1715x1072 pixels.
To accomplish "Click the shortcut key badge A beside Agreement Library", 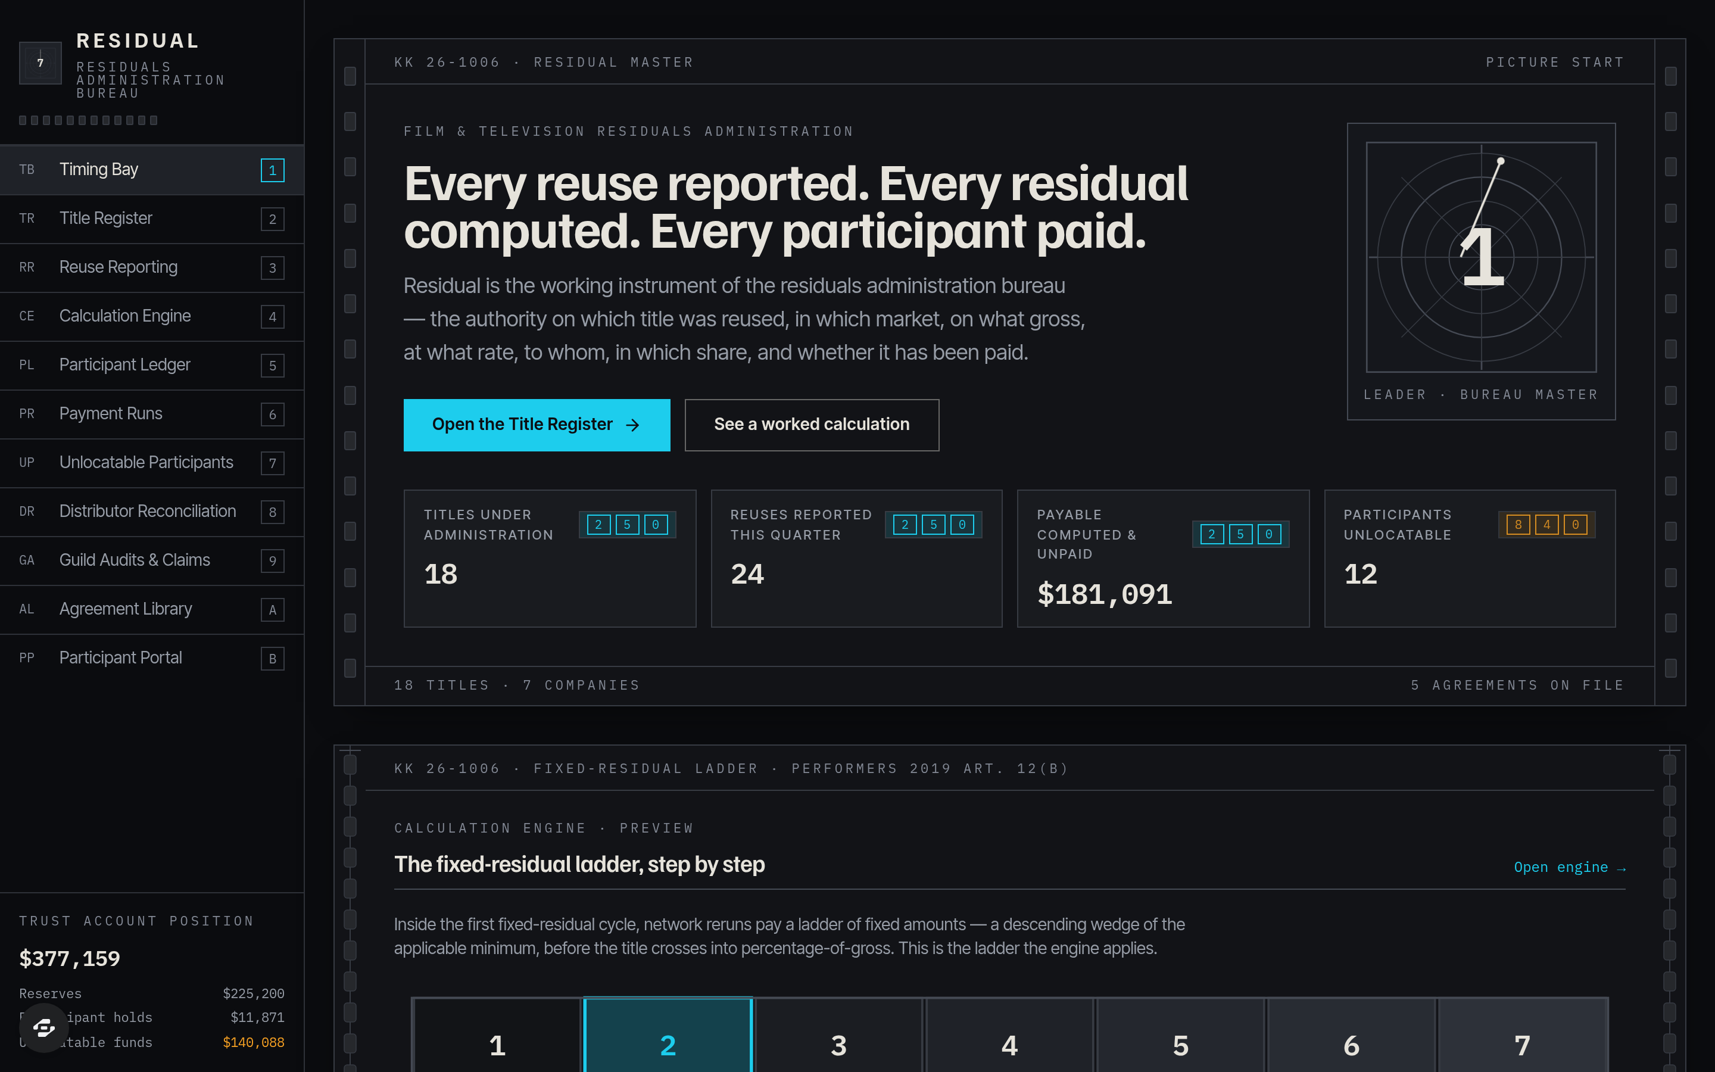I will click(x=273, y=610).
